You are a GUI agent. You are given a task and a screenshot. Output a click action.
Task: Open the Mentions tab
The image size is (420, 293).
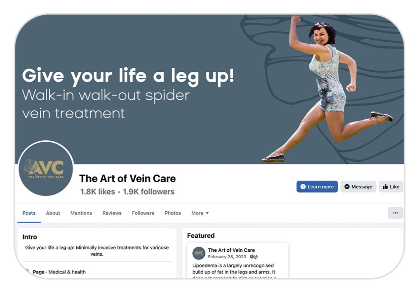pos(81,213)
